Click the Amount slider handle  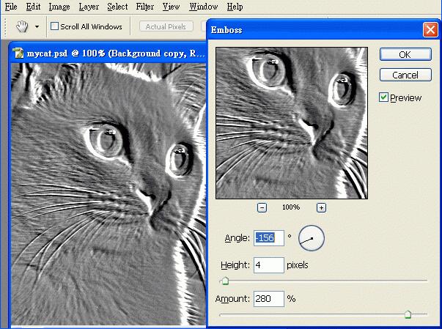coord(408,315)
